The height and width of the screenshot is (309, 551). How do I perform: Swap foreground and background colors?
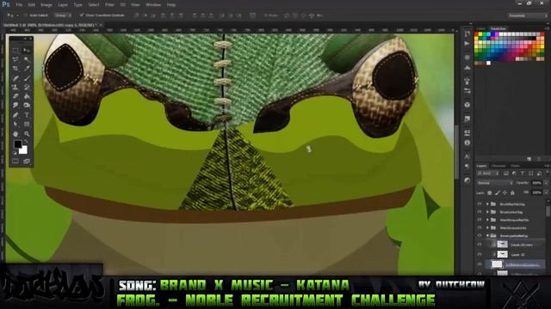pyautogui.click(x=26, y=142)
